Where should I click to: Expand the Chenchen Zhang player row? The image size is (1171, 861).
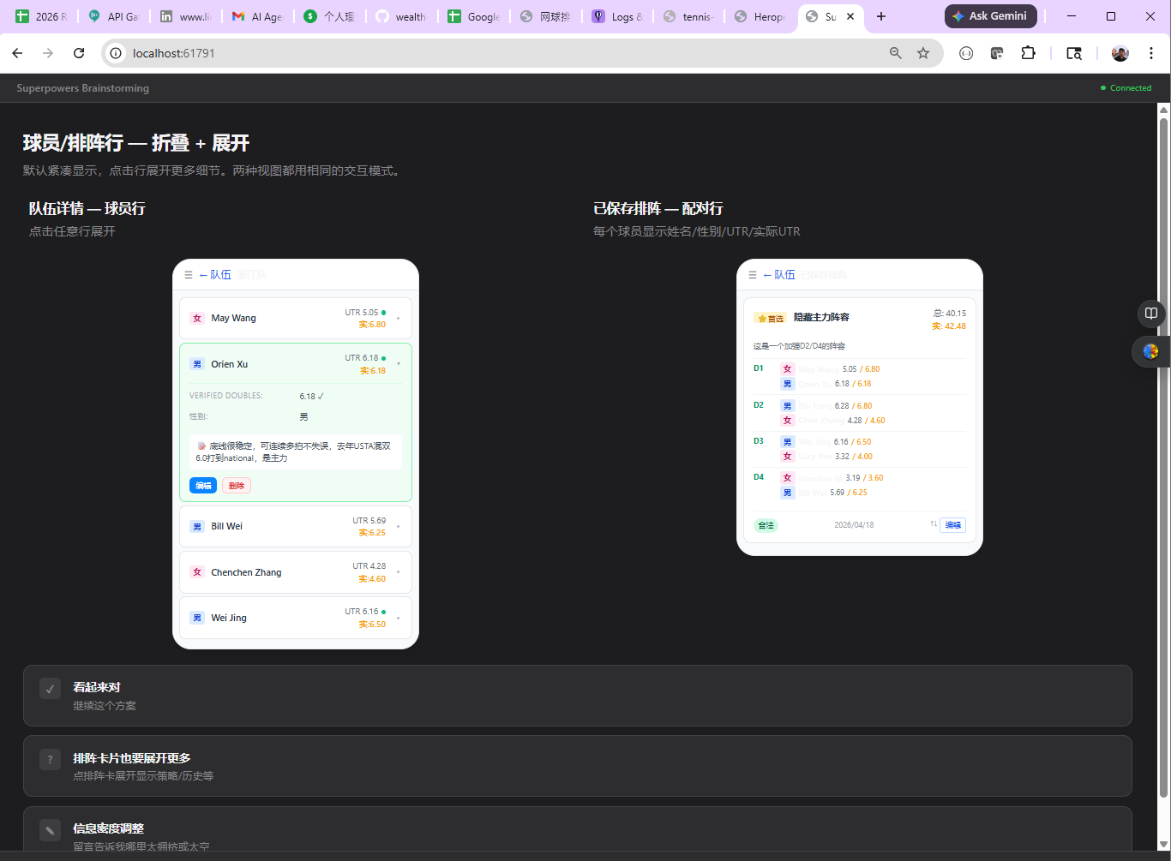[x=295, y=572]
